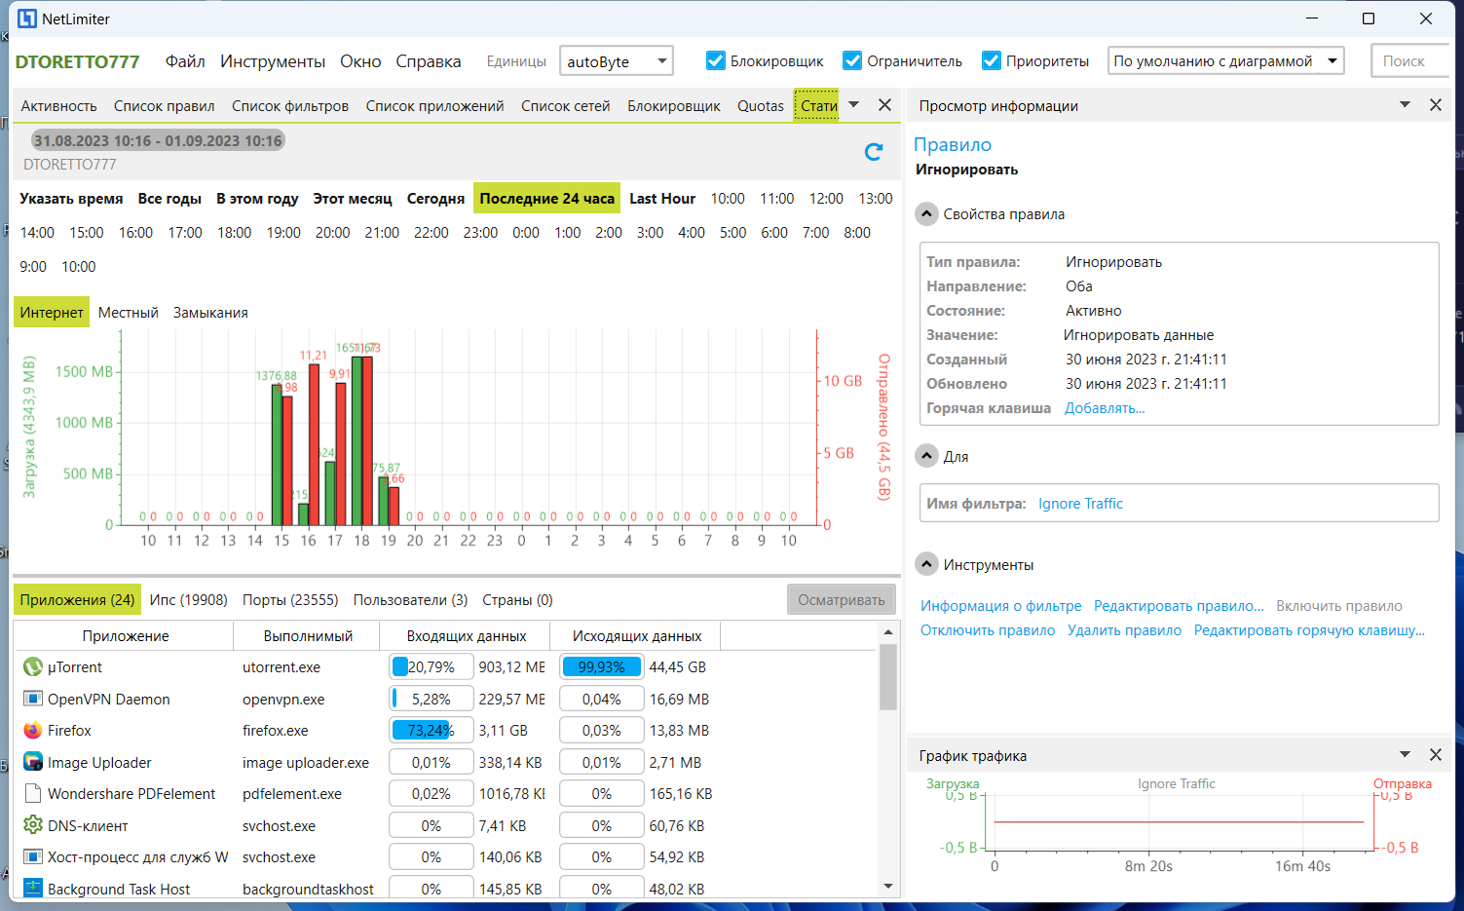Open the По умолчанию с диаграммой dropdown

click(x=1226, y=60)
